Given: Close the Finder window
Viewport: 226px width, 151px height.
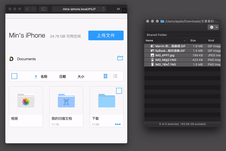Looking at the screenshot, I should 148,21.
